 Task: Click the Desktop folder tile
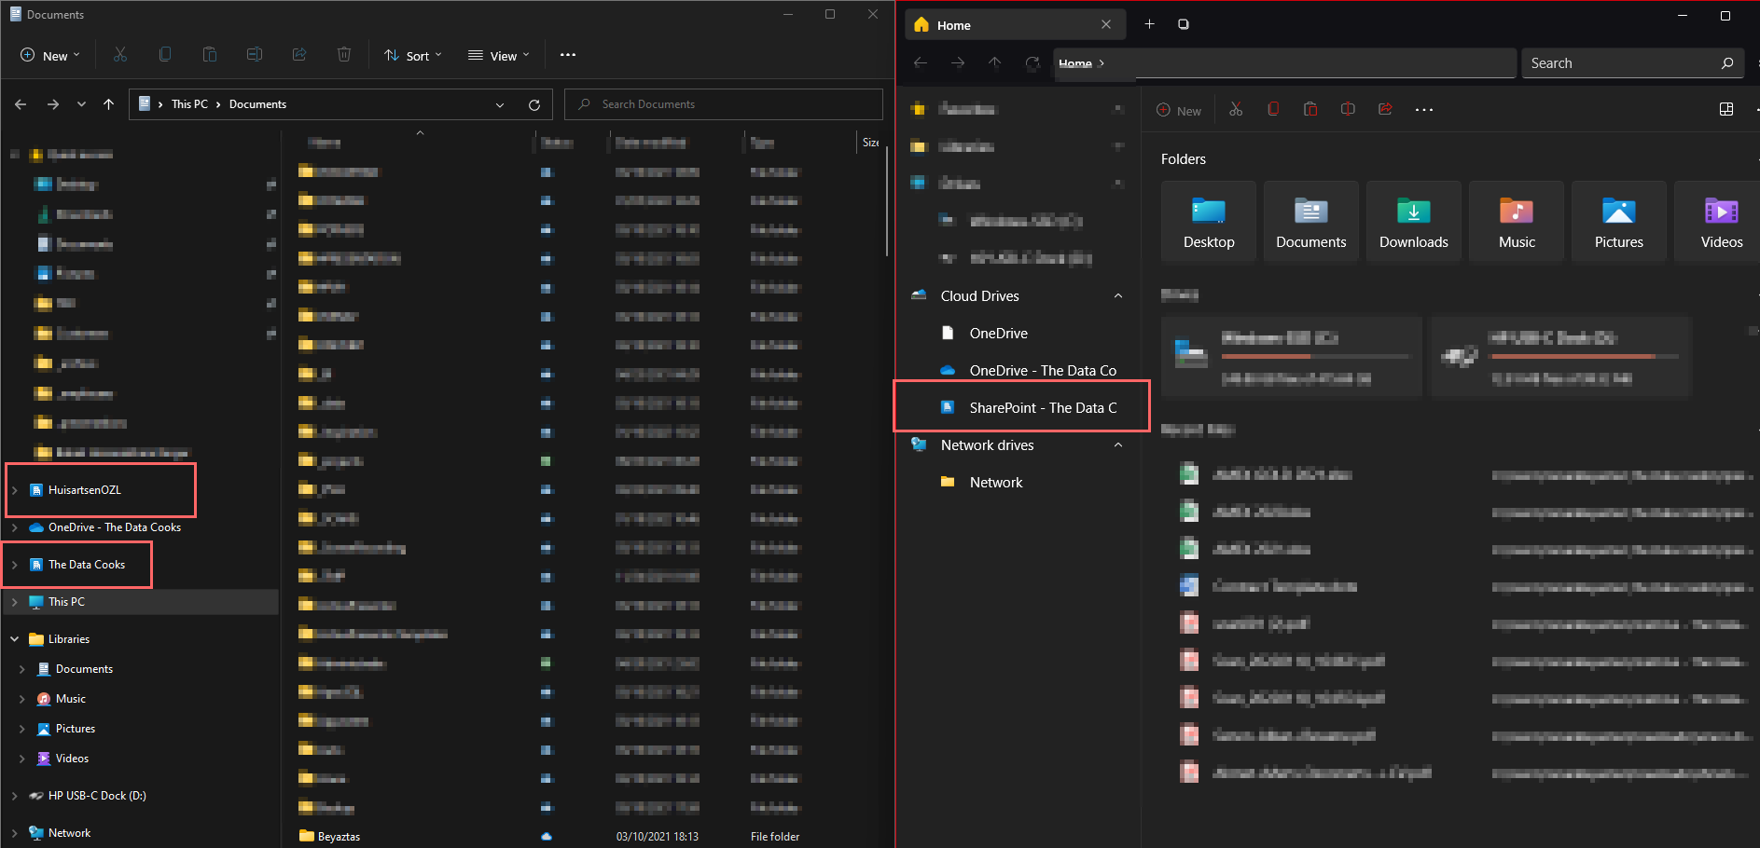coord(1209,223)
